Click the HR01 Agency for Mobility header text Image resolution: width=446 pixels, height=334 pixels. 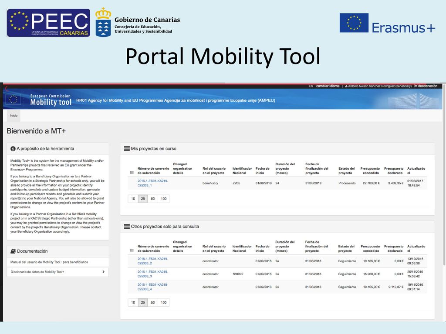click(x=176, y=100)
